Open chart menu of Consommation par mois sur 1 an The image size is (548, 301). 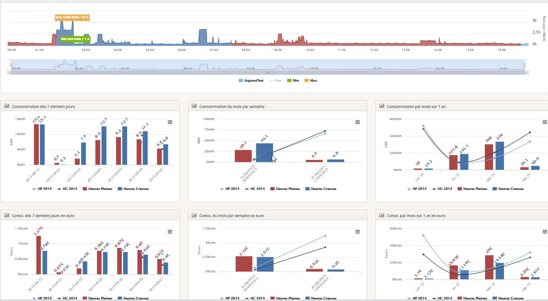[545, 122]
